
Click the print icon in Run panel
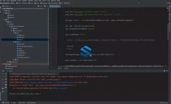point(6,85)
